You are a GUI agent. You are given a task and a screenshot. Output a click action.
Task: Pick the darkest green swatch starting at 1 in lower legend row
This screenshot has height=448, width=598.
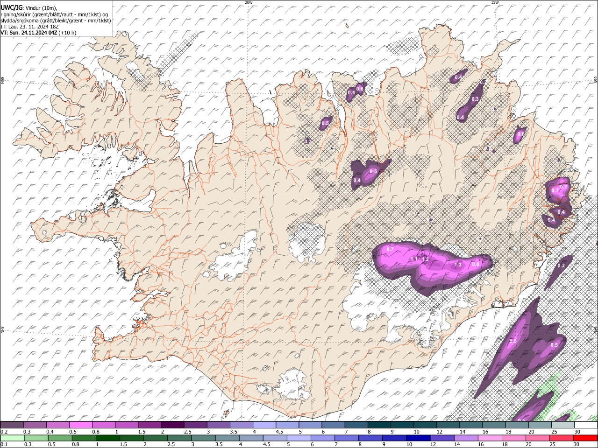[x=108, y=438]
